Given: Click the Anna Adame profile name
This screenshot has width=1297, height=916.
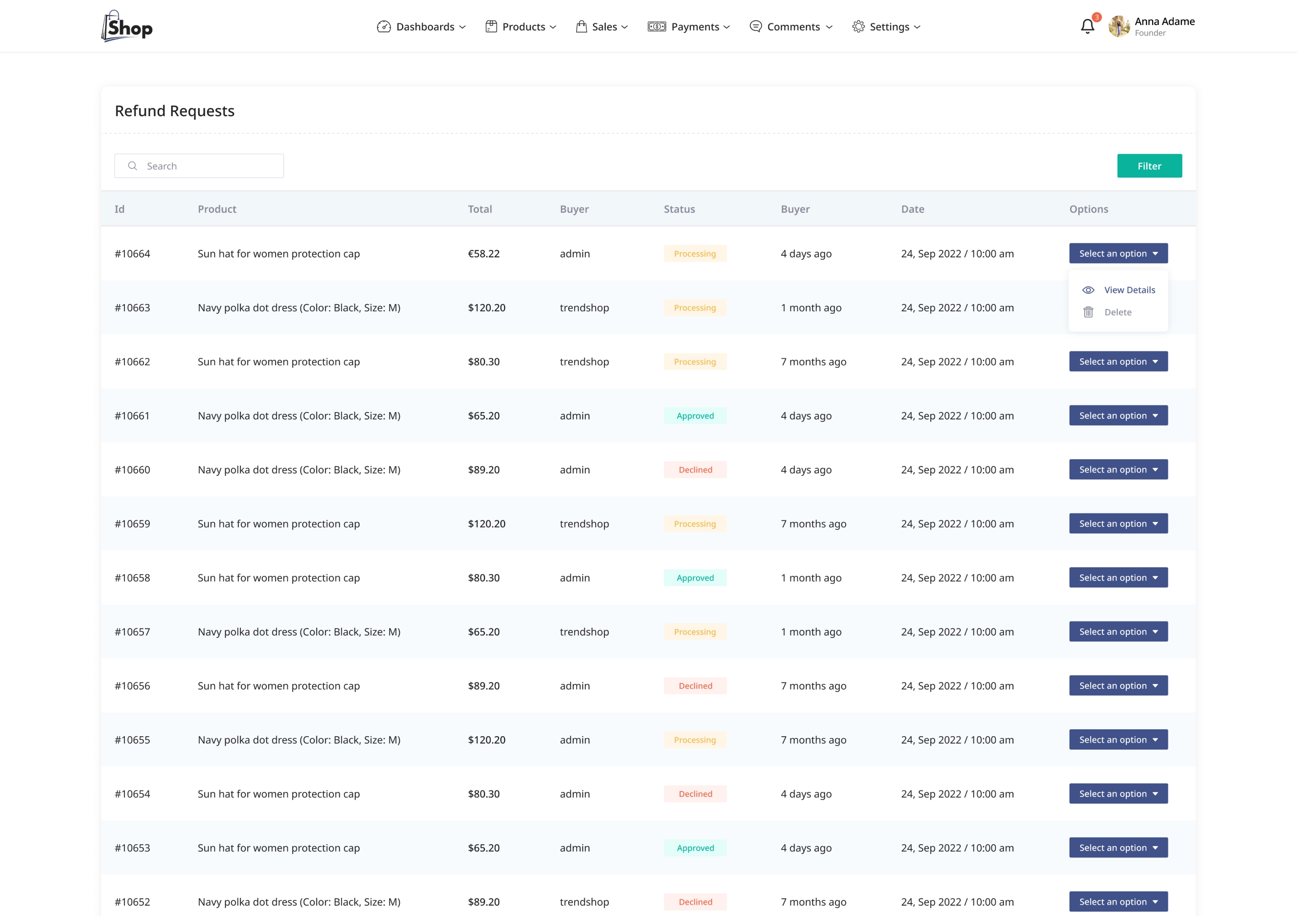Looking at the screenshot, I should point(1164,22).
